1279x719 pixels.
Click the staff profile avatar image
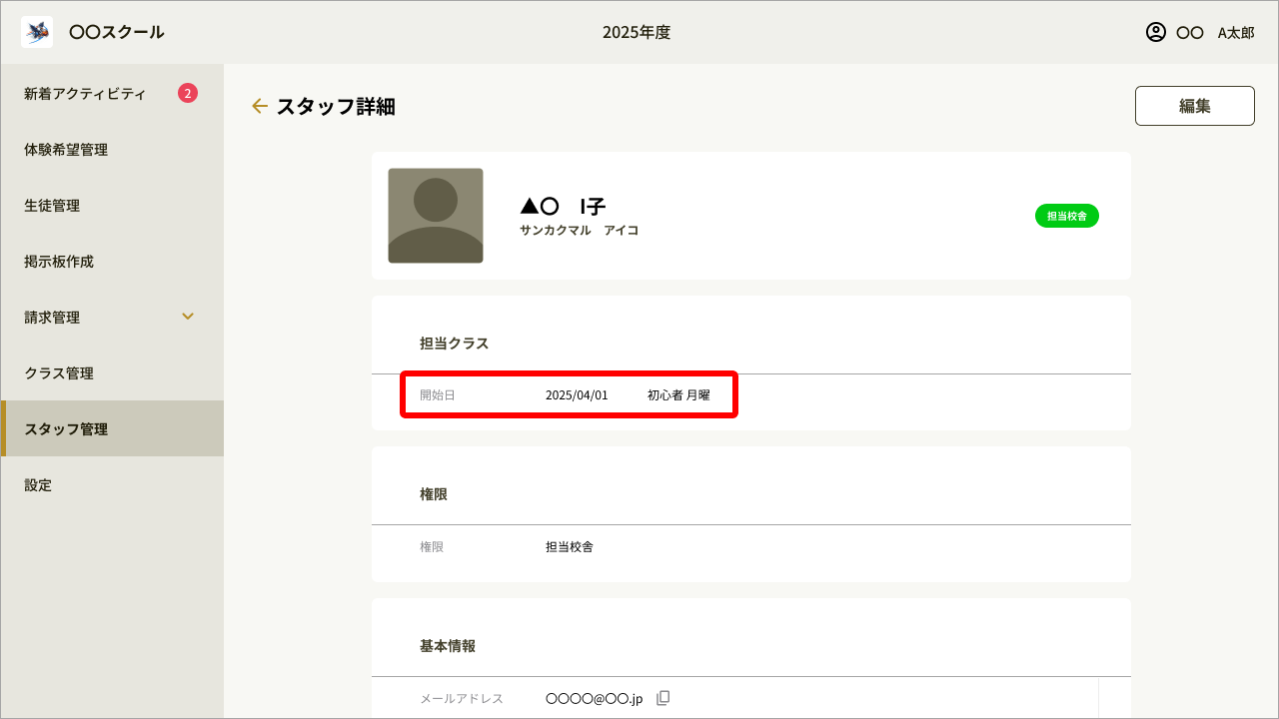436,216
